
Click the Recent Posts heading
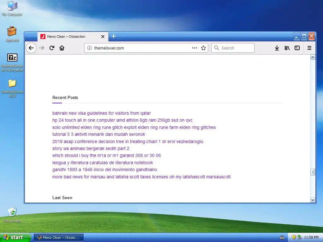click(x=65, y=98)
